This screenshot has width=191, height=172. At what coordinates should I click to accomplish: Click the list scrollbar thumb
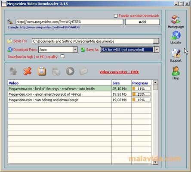155,88
